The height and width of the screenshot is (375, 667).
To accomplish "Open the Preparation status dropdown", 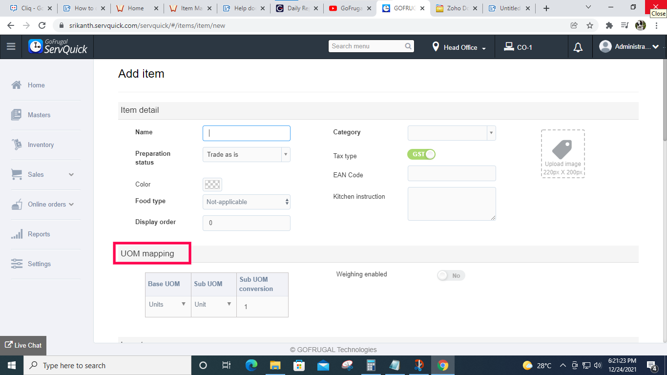I will pyautogui.click(x=247, y=154).
